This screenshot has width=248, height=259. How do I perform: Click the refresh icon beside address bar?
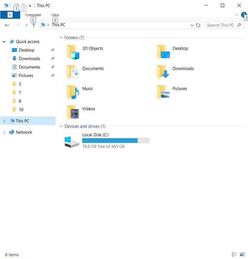coord(198,25)
